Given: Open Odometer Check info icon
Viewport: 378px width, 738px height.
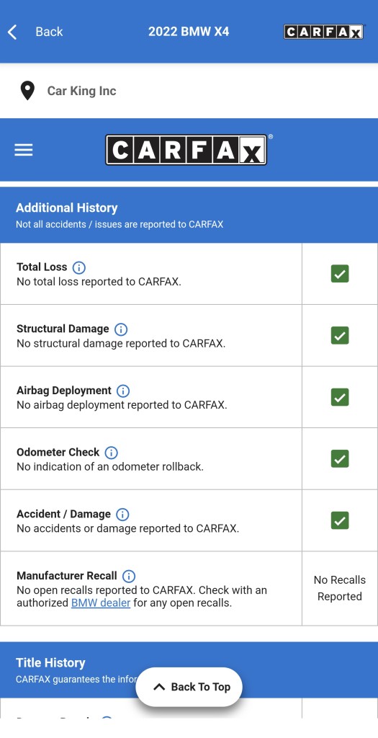Looking at the screenshot, I should tap(111, 453).
